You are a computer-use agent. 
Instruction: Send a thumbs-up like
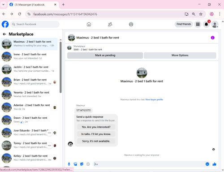coord(215,164)
